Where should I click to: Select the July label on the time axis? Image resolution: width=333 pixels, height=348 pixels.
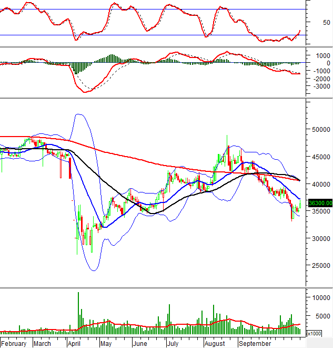point(173,343)
